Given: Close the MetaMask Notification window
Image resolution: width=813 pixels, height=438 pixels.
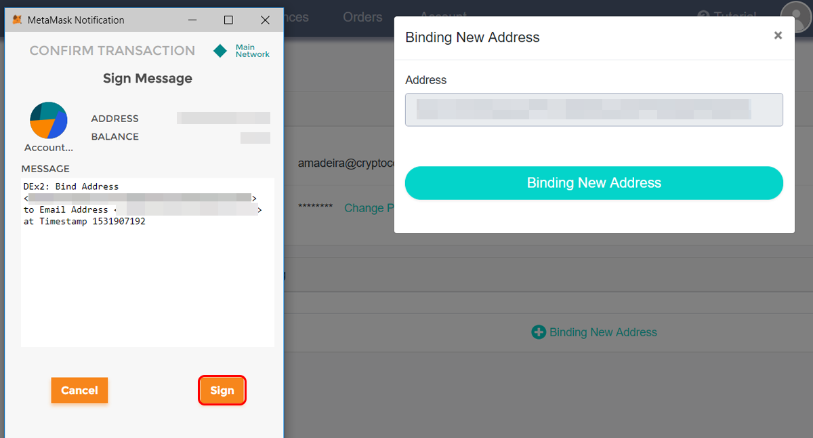Looking at the screenshot, I should tap(265, 20).
